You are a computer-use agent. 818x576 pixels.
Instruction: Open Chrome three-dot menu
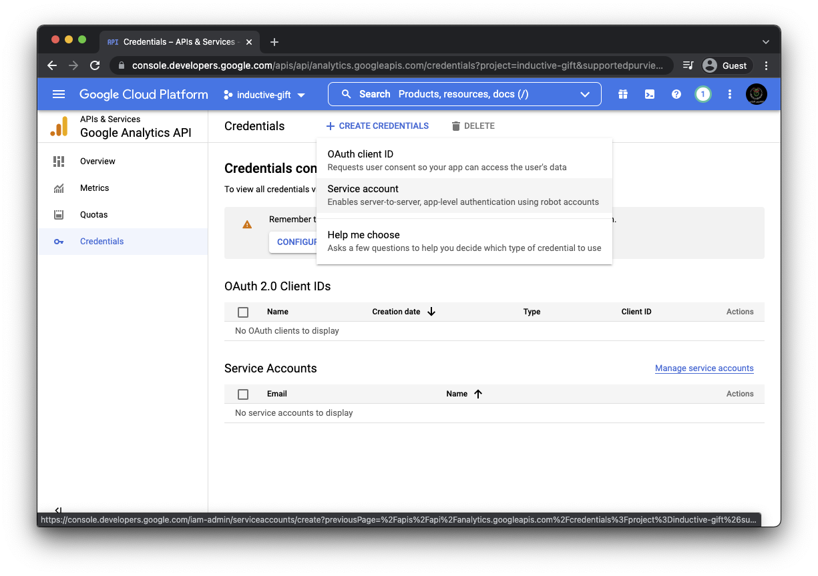[766, 65]
